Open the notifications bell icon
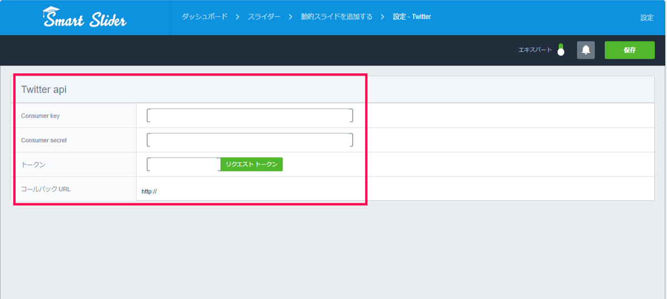The width and height of the screenshot is (667, 299). (x=585, y=50)
